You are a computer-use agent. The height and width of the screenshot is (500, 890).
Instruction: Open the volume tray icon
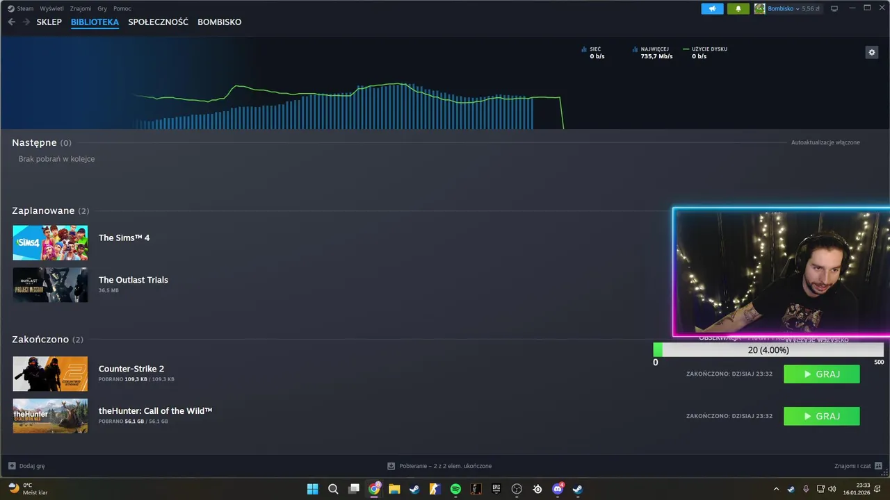coord(834,489)
